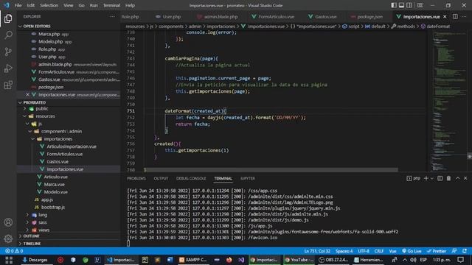The height and width of the screenshot is (265, 472).
Task: Select Spaces: 4 indentation setting
Action: pyautogui.click(x=344, y=251)
